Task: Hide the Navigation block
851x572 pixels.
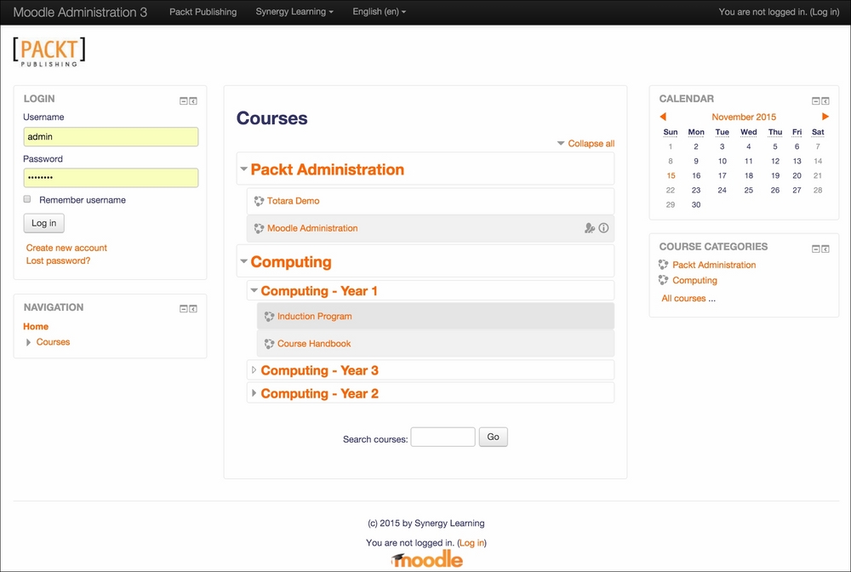Action: click(184, 309)
